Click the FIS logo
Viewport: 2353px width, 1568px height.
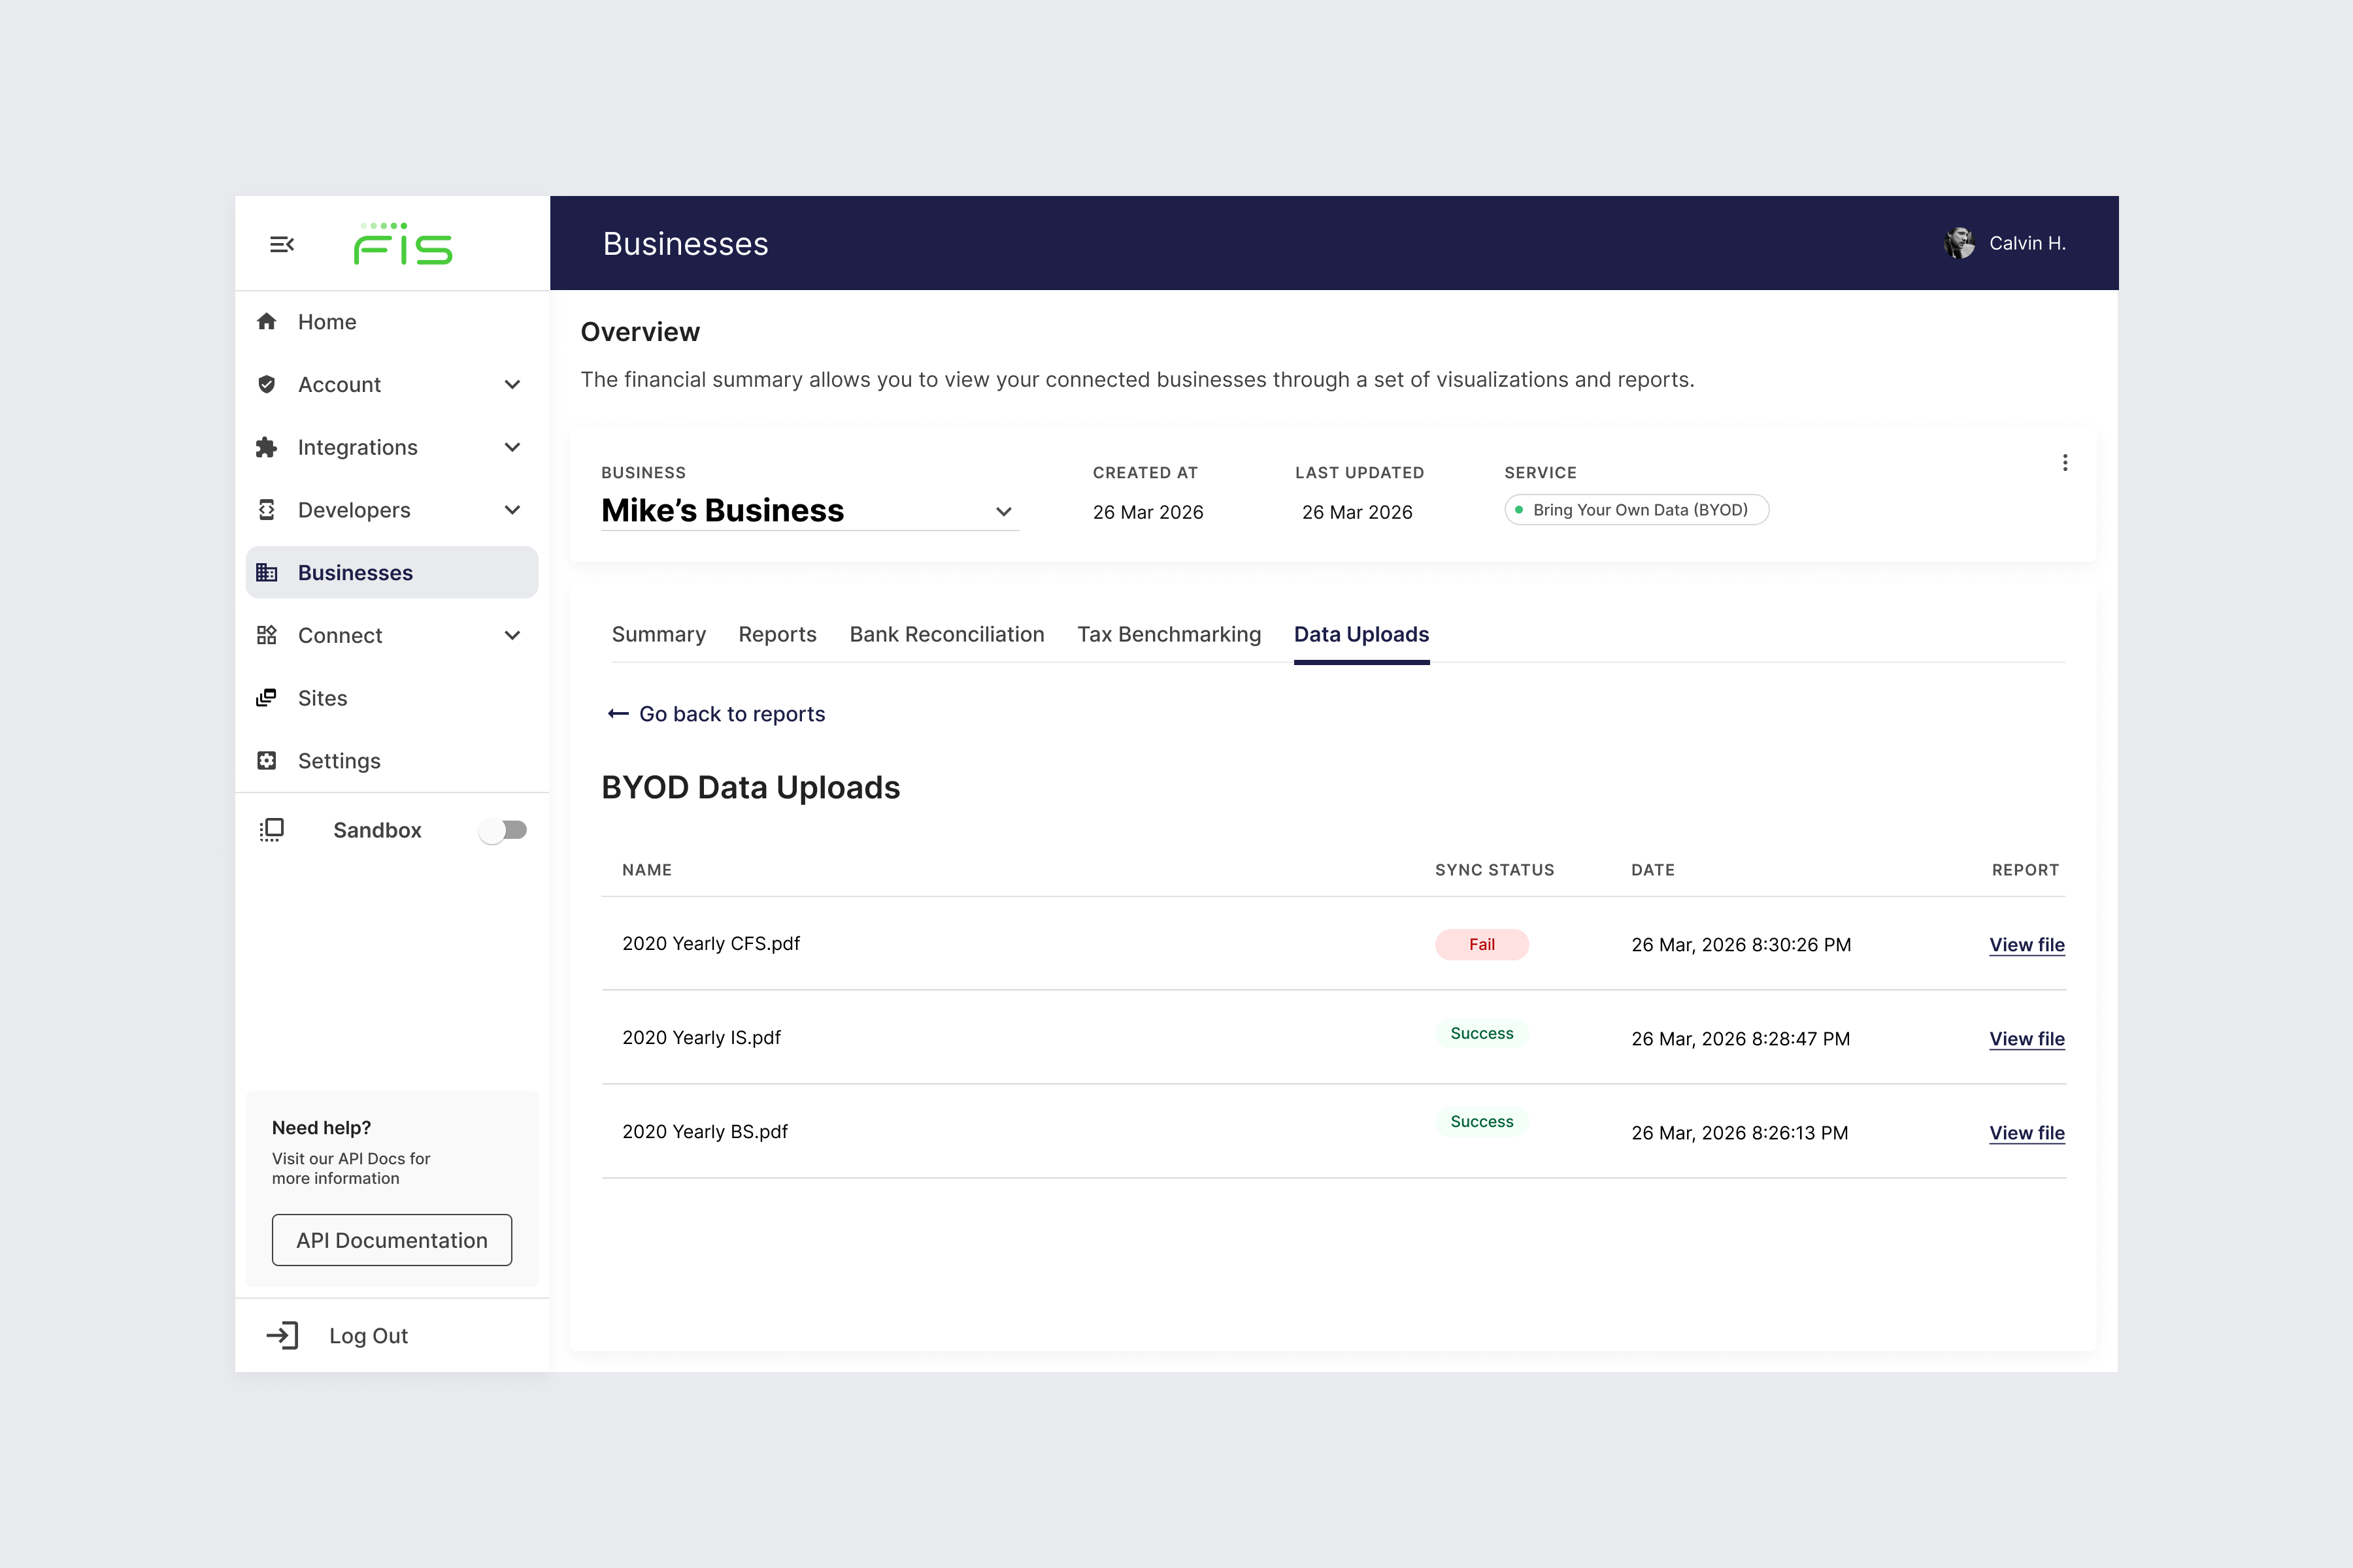[403, 244]
